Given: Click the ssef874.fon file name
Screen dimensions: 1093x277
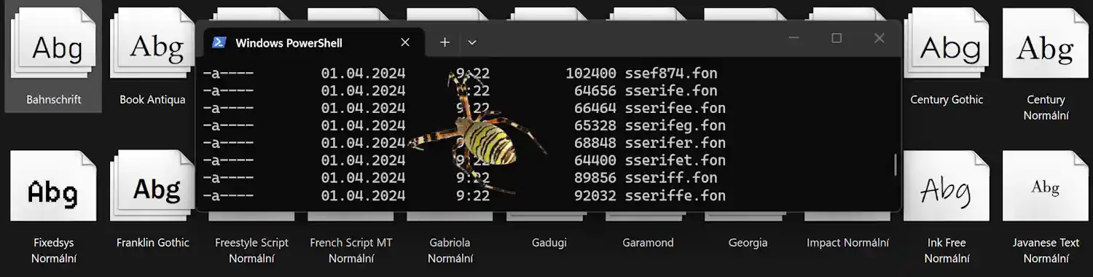Looking at the screenshot, I should pyautogui.click(x=671, y=73).
